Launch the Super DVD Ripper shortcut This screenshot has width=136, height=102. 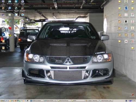16,9
